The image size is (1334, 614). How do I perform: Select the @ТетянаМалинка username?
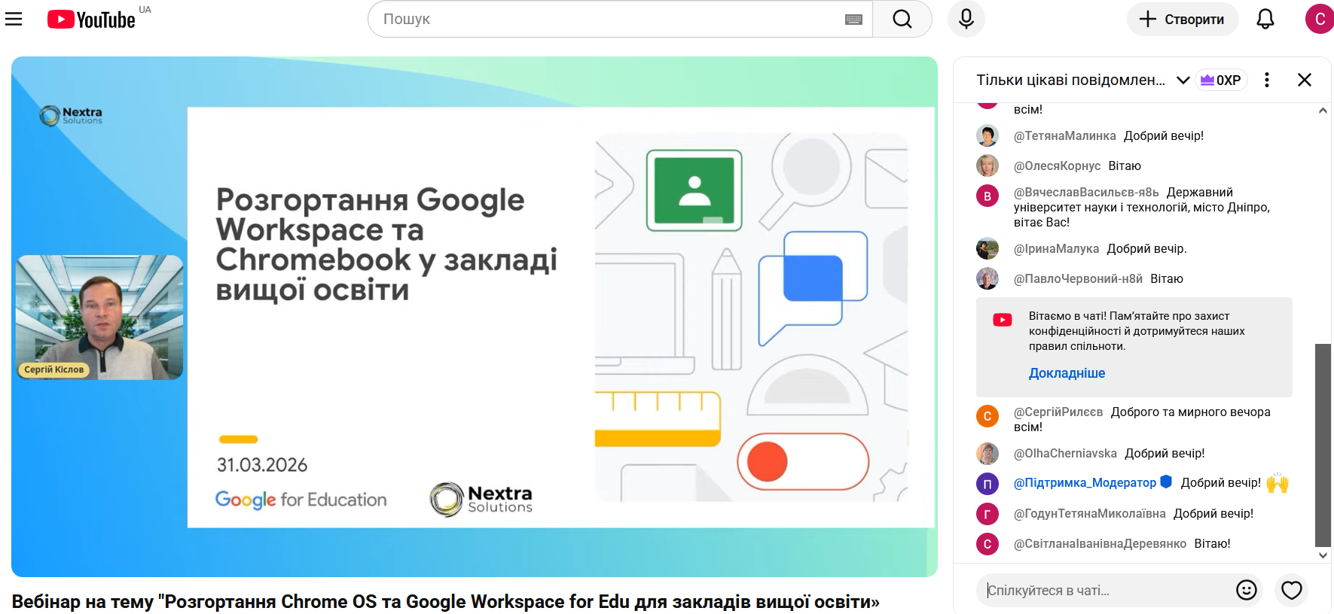pos(1065,136)
